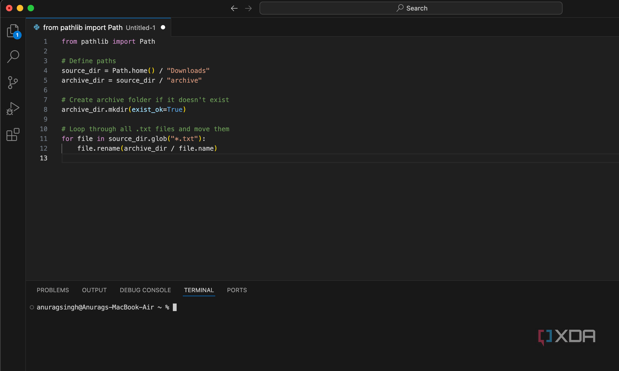Image resolution: width=619 pixels, height=371 pixels.
Task: Switch to the PROBLEMS panel tab
Action: (x=53, y=290)
